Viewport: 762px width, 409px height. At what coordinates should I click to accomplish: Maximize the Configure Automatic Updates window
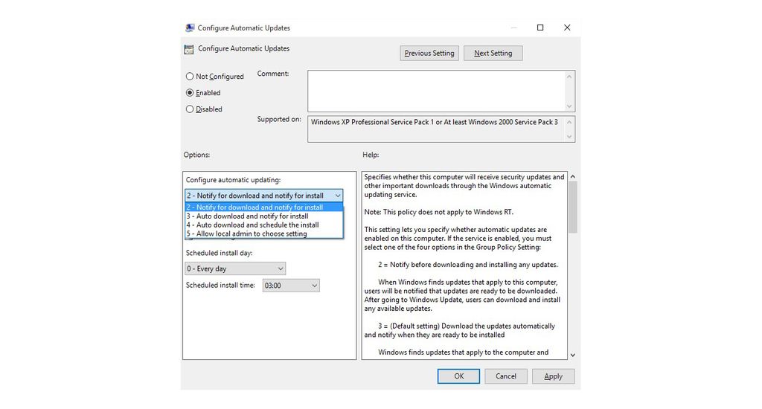click(x=540, y=28)
